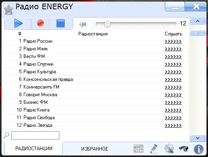
Task: Minimize the Радио ENERGY window
Action: [x=175, y=7]
